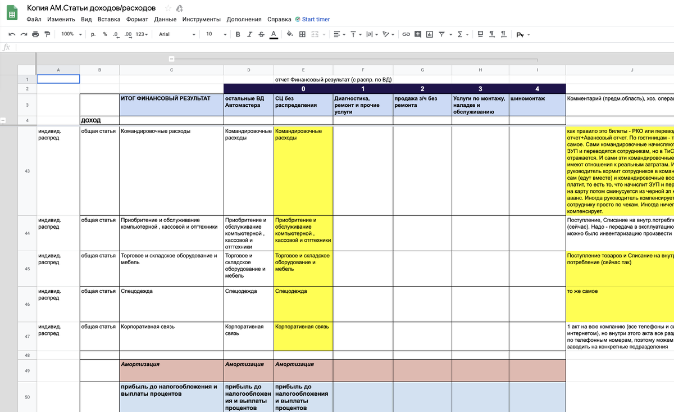Format as currency (р.)

(93, 34)
